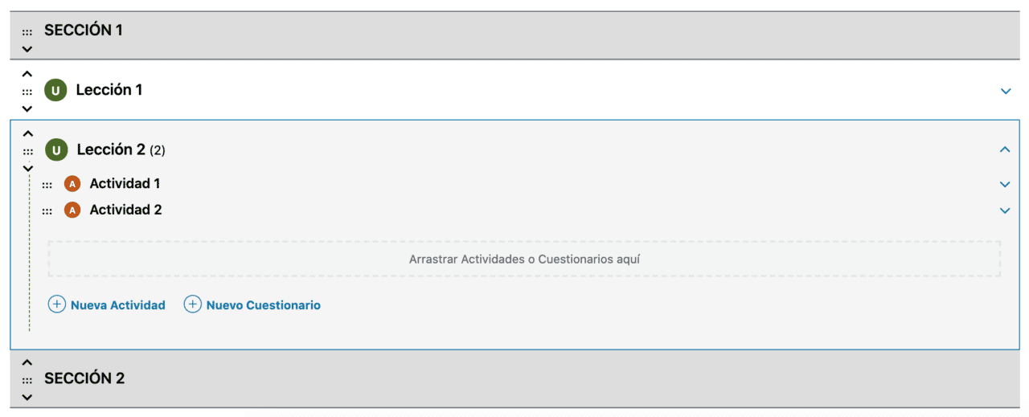Click the drag handle for Lección 2
The image size is (1029, 417).
coord(28,151)
